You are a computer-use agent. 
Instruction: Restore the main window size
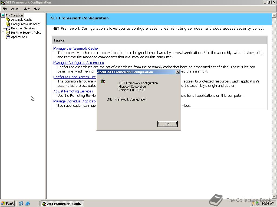click(x=269, y=2)
